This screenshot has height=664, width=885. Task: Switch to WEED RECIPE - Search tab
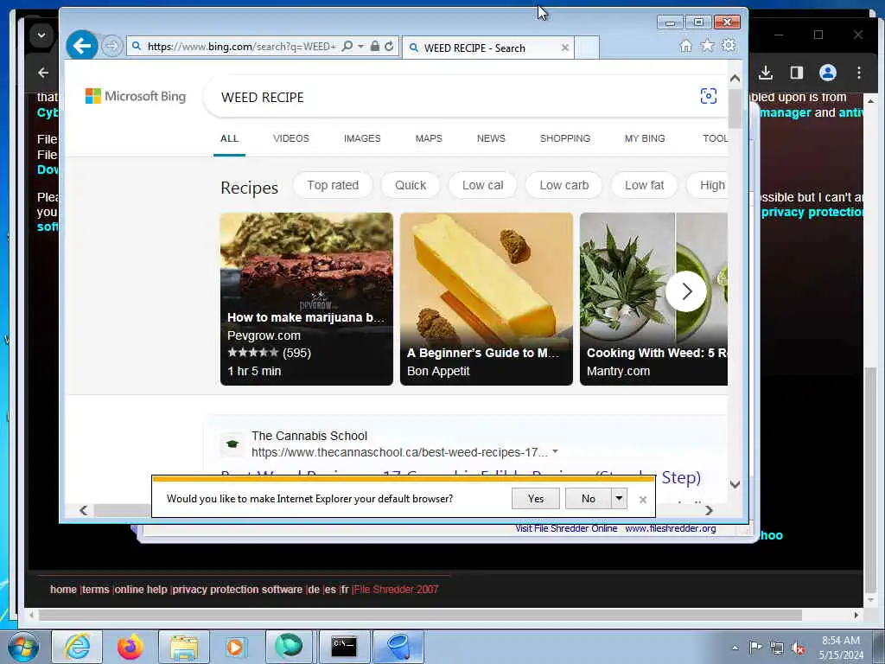488,48
